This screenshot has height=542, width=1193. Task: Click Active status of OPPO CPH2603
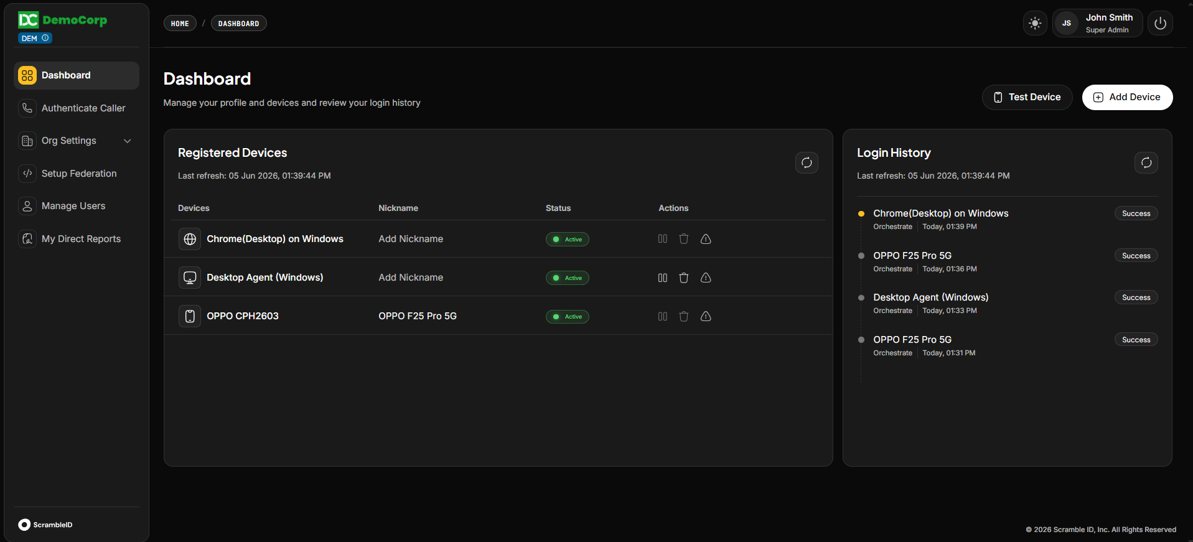click(x=568, y=316)
